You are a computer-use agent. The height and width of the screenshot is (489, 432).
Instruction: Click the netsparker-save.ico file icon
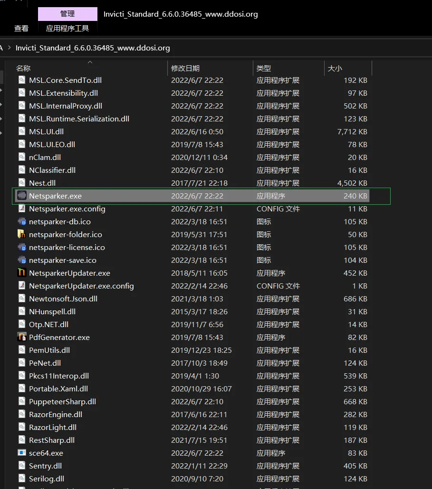(x=22, y=260)
